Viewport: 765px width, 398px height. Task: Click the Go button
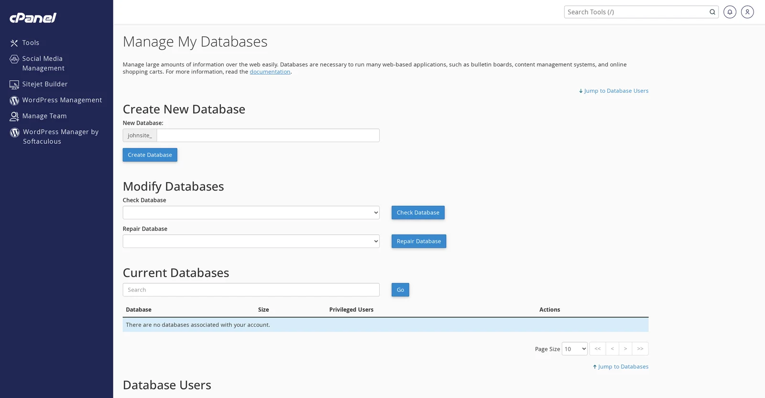pos(400,290)
